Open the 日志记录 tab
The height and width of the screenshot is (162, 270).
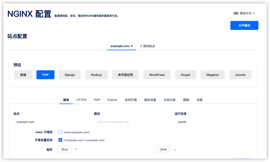[169, 100]
